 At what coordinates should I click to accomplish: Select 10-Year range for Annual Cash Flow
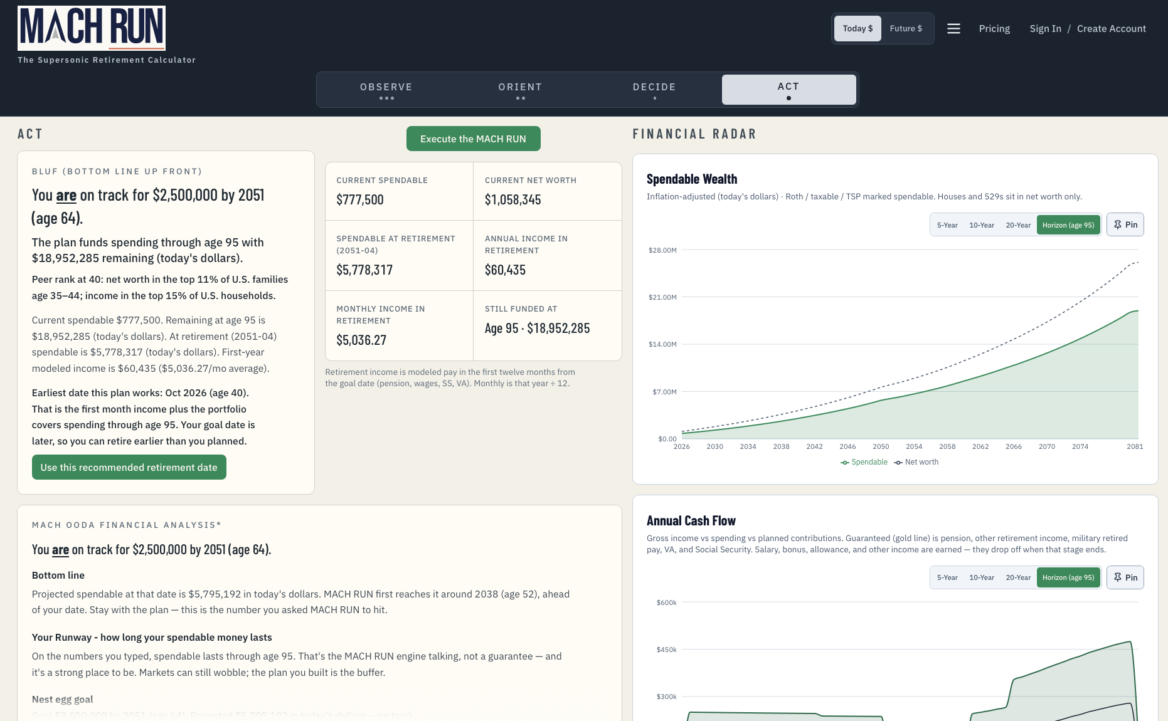tap(982, 577)
